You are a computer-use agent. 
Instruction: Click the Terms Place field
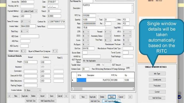[x=56, y=27]
